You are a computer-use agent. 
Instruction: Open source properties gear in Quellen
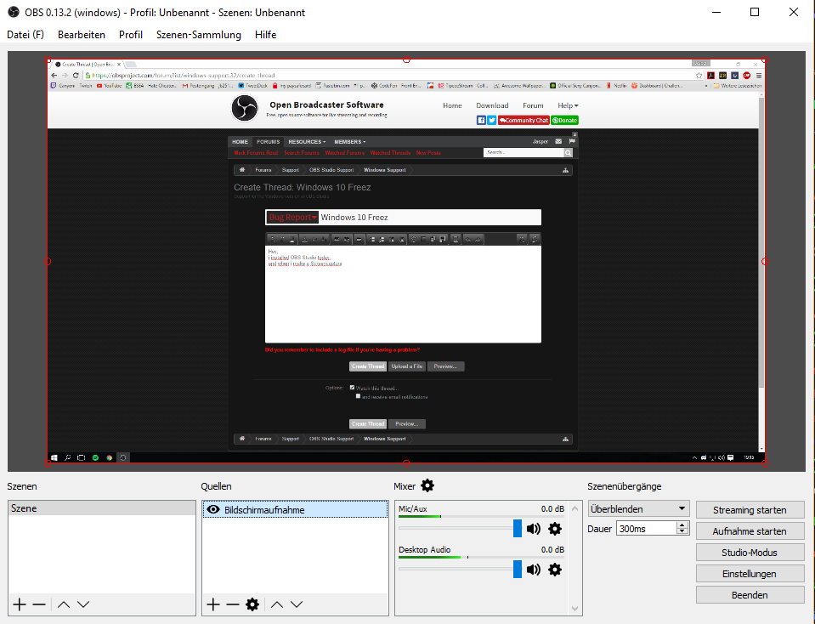click(x=252, y=604)
